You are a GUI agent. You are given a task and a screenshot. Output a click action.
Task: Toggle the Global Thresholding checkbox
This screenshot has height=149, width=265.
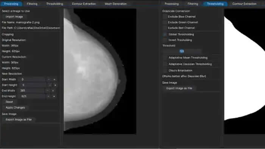pos(165,34)
